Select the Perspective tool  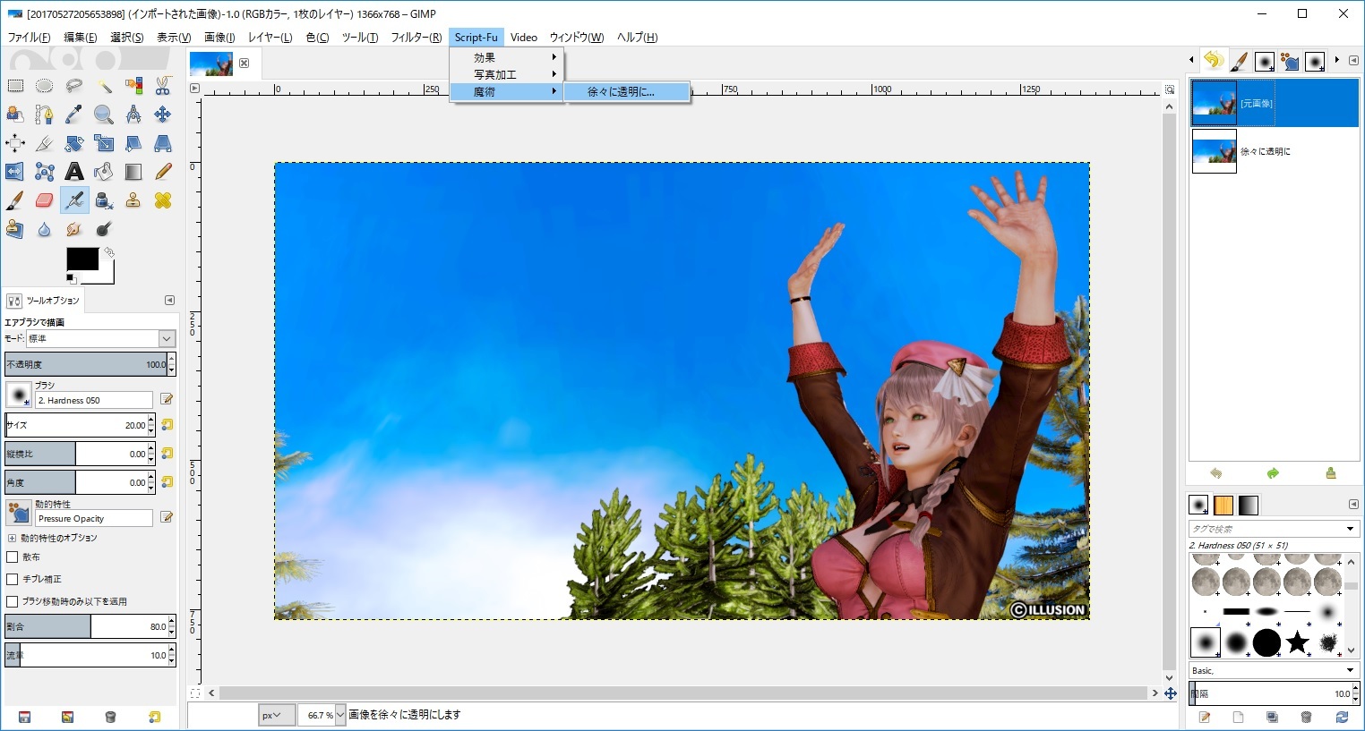(x=163, y=143)
